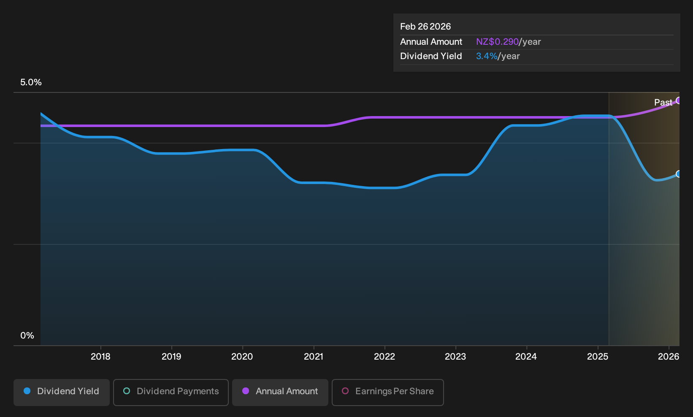Click the Feb 26 2026 tooltip date
The image size is (693, 417).
click(x=425, y=27)
